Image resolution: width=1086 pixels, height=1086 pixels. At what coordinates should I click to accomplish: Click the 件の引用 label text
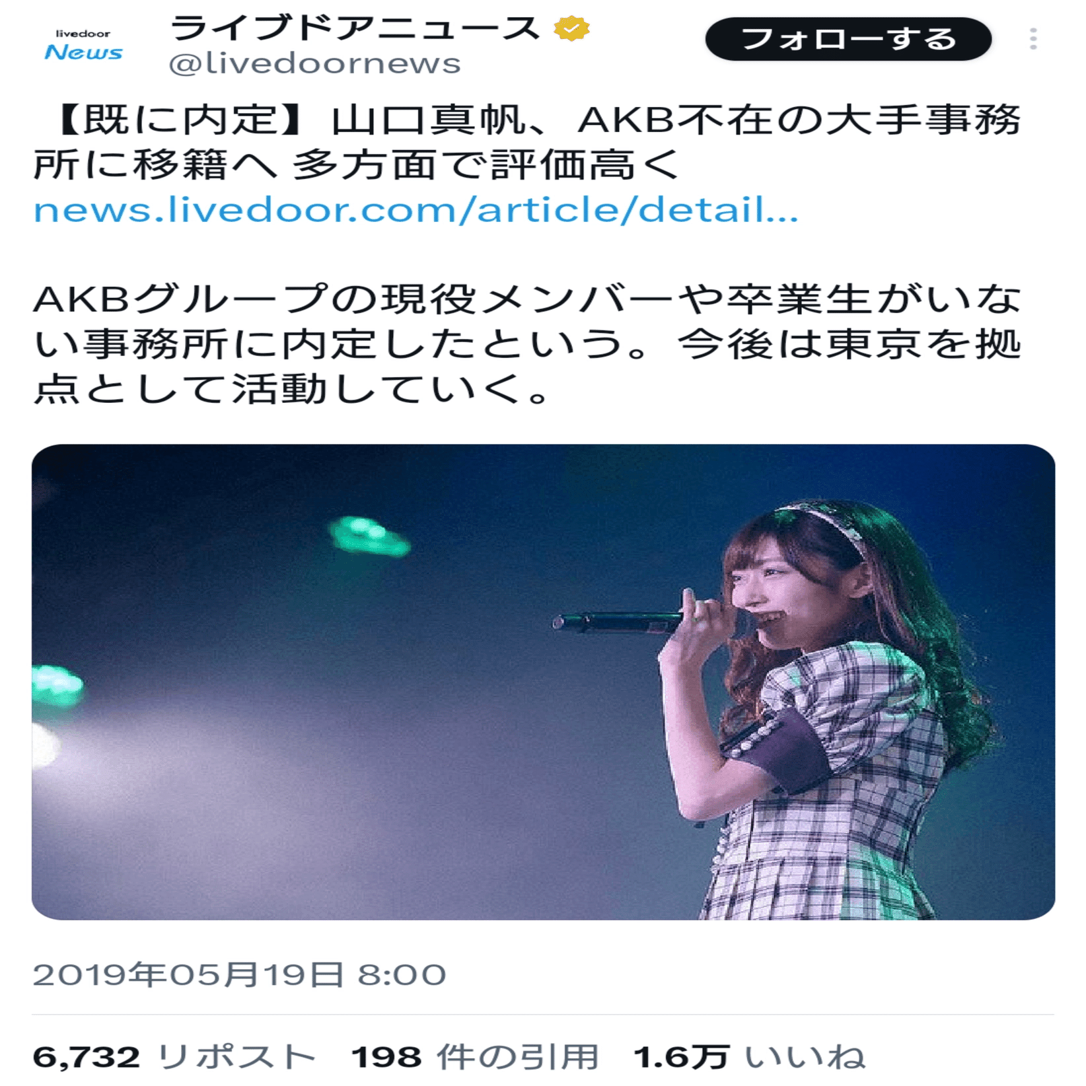coord(519,1057)
